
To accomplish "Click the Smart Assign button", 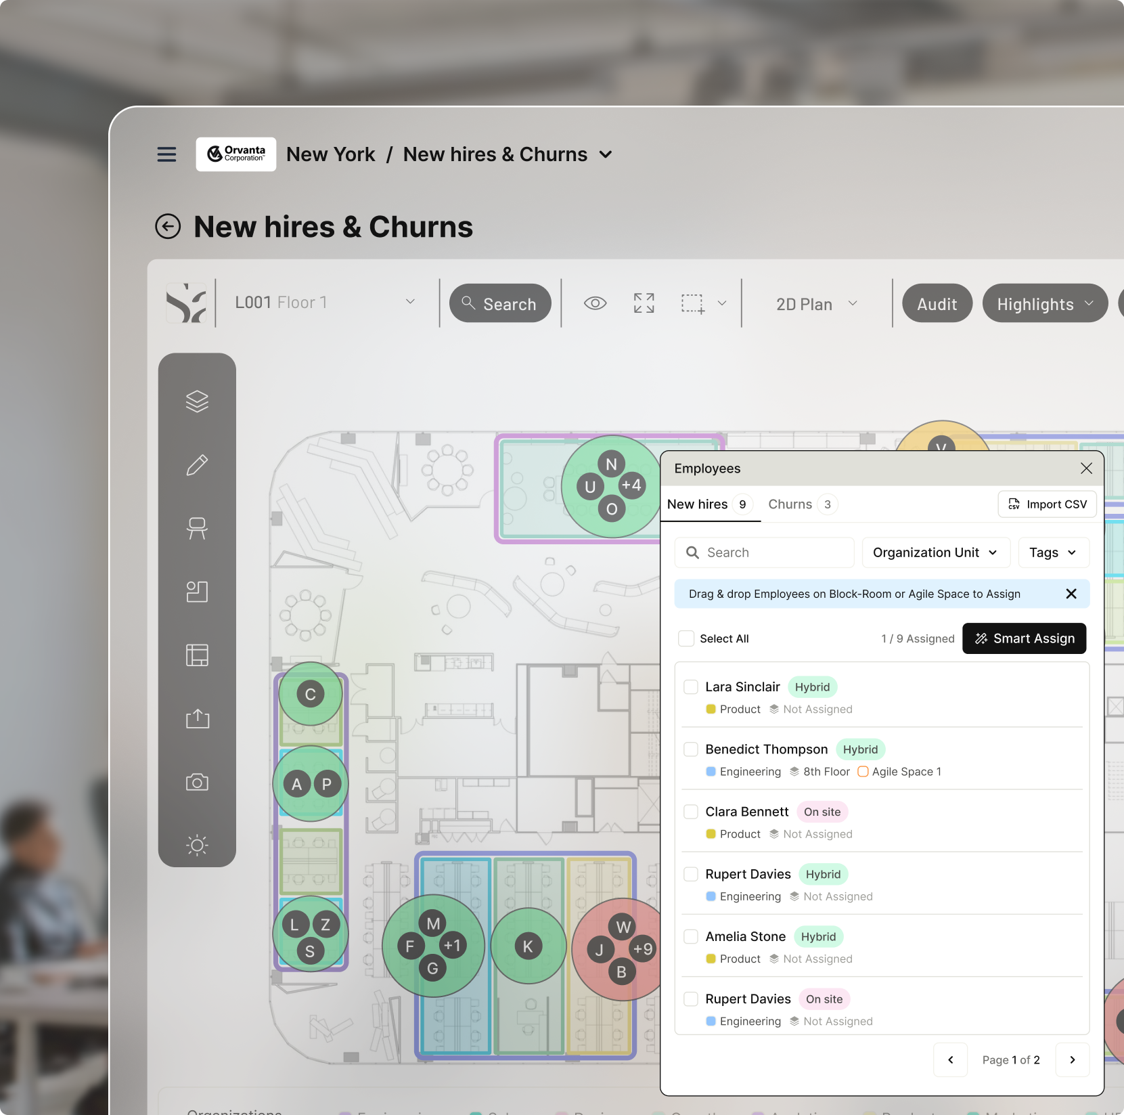I will click(x=1024, y=638).
